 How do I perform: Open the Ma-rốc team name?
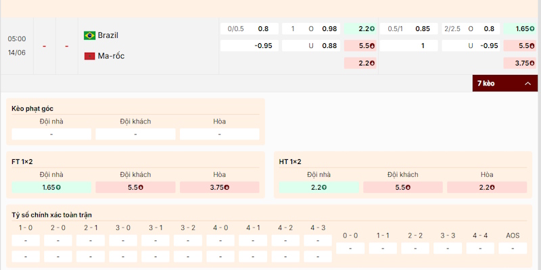tap(111, 56)
